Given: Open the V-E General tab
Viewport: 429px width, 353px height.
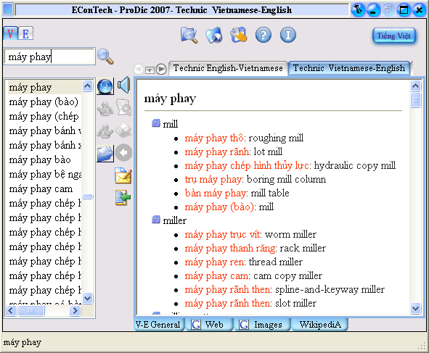Looking at the screenshot, I should tap(158, 325).
